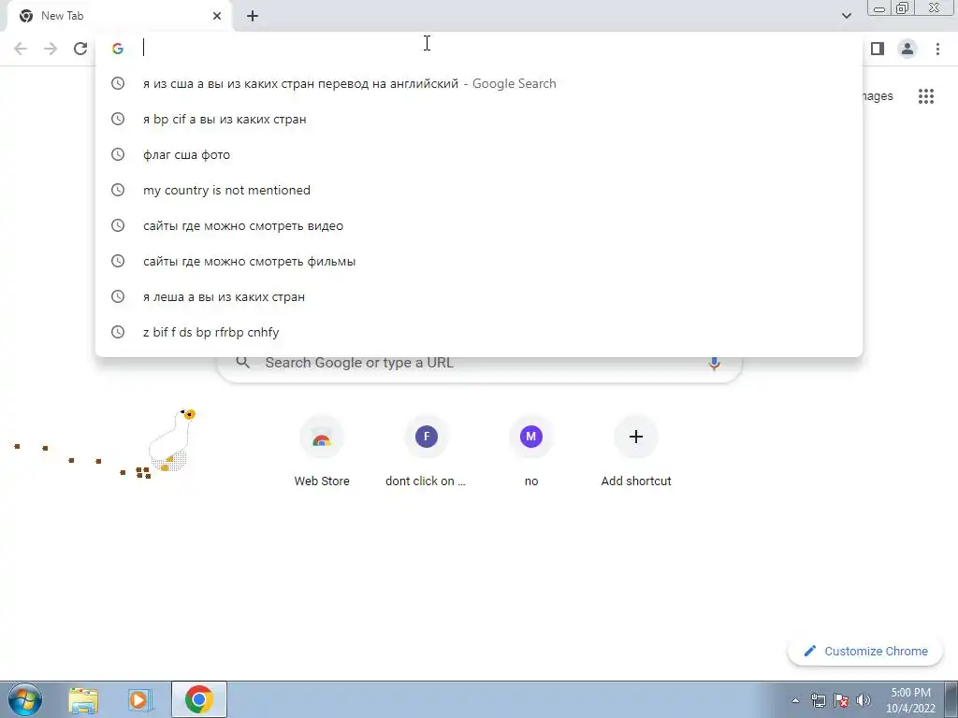Open a new tab with plus button
Image resolution: width=958 pixels, height=718 pixels.
click(253, 16)
